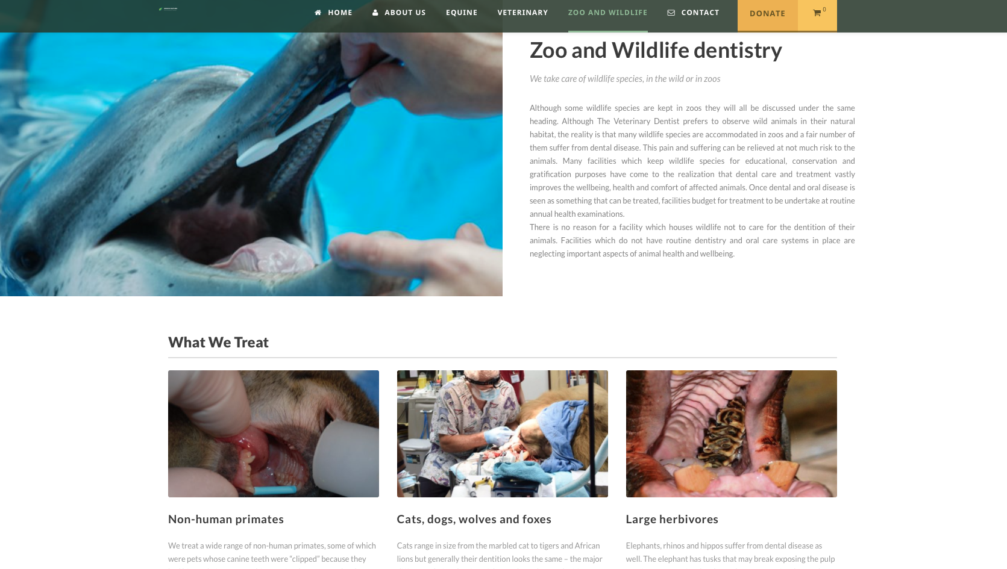Open Cats, dogs, wolves and foxes heading
The image size is (1007, 569).
click(474, 519)
